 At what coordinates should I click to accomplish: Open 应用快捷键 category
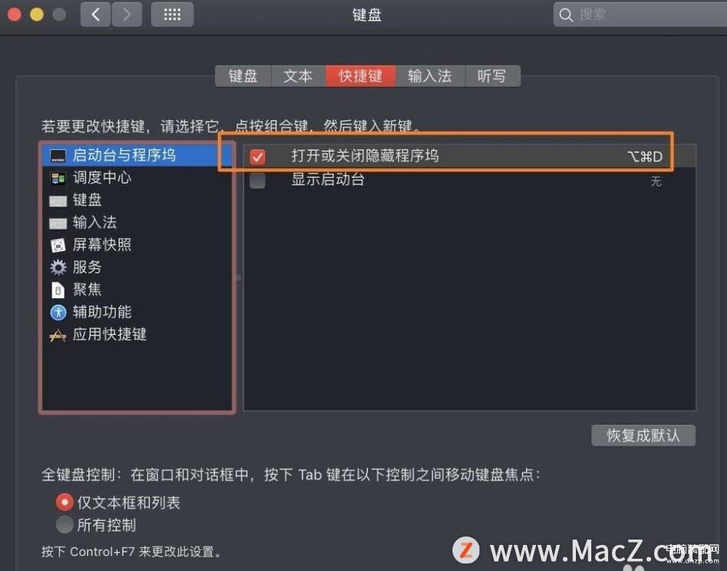tap(98, 334)
